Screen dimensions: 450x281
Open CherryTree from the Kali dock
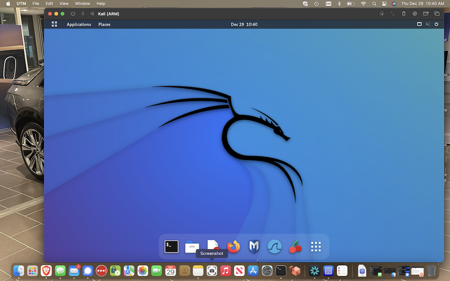click(295, 248)
